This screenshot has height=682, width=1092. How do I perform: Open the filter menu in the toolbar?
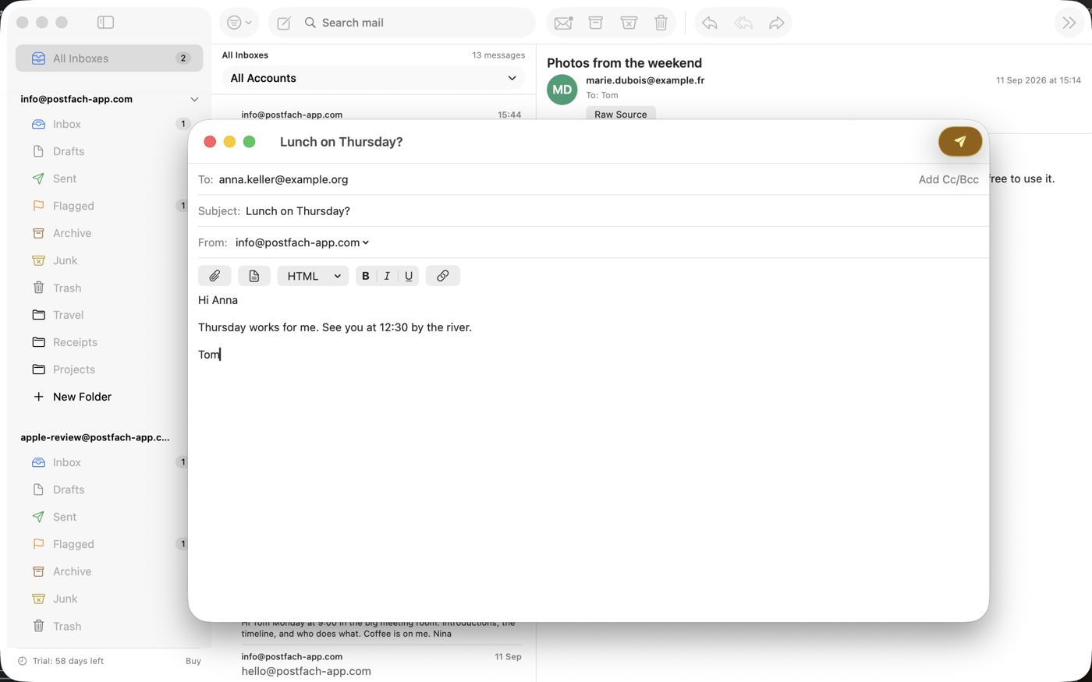tap(239, 23)
